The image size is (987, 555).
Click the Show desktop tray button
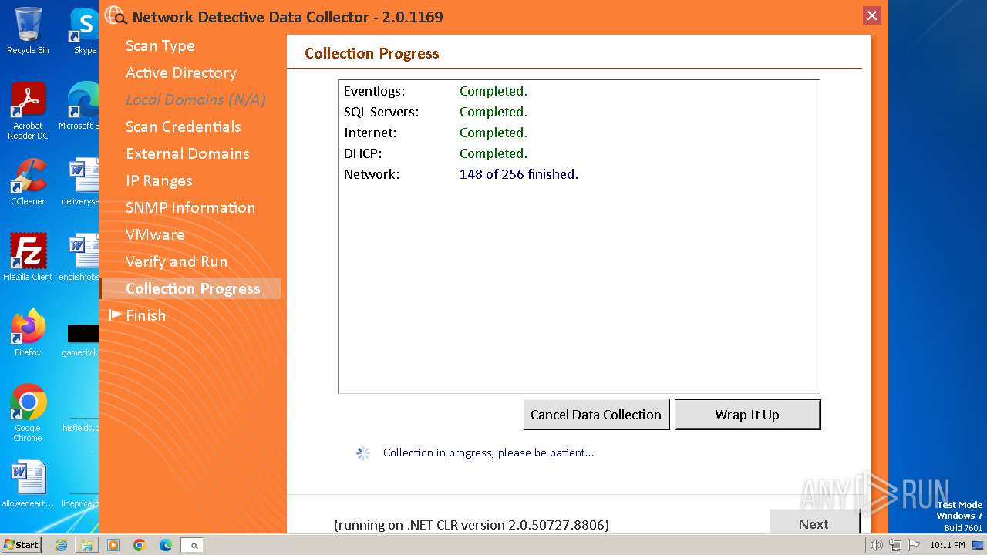979,545
